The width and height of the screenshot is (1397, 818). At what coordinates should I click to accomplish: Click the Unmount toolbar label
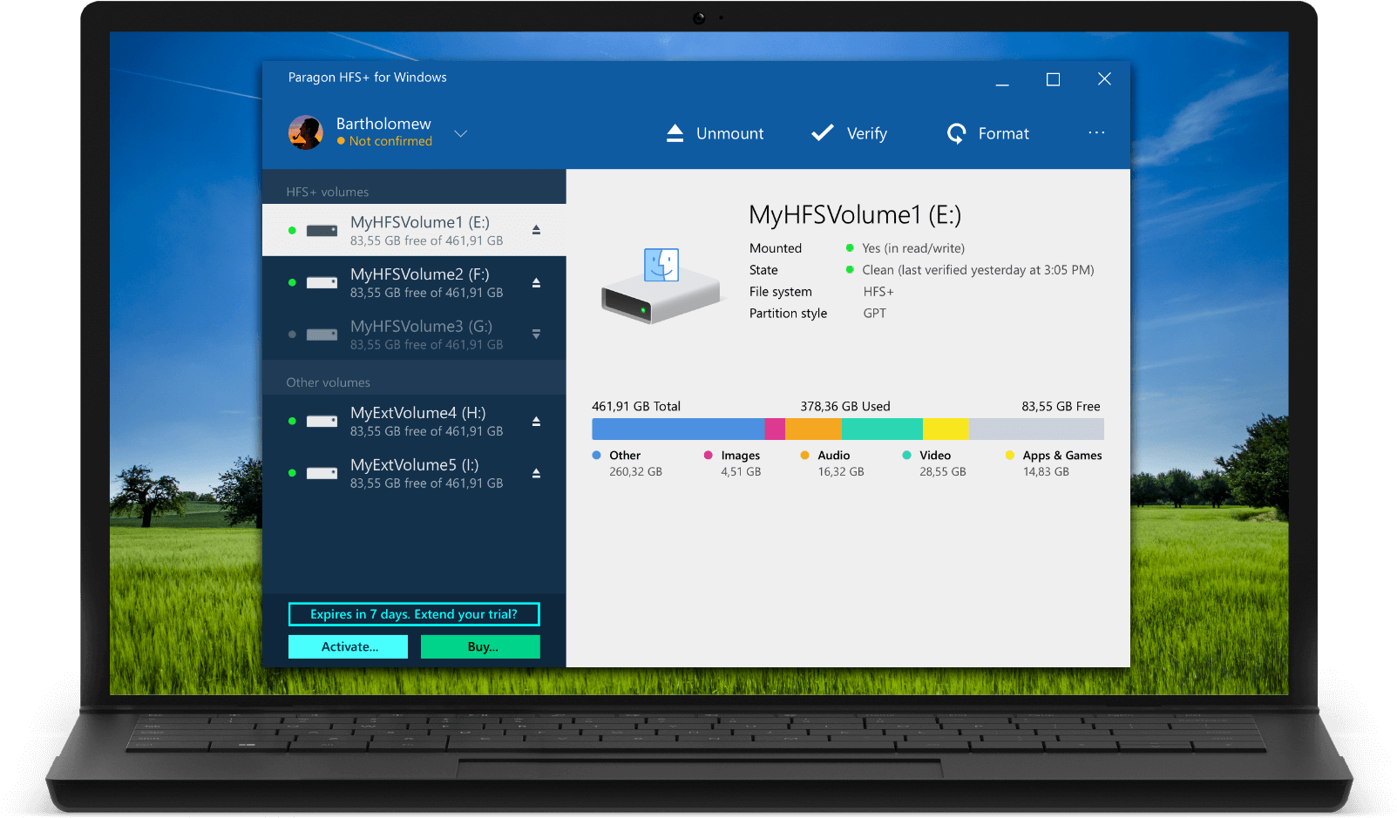click(729, 133)
